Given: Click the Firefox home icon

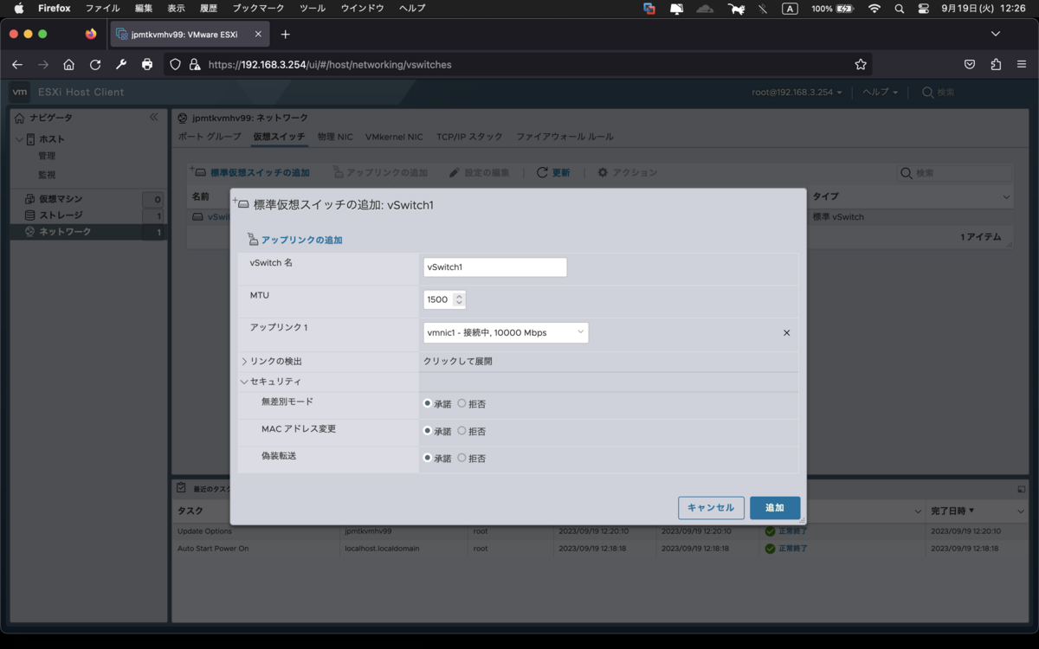Looking at the screenshot, I should click(x=69, y=64).
